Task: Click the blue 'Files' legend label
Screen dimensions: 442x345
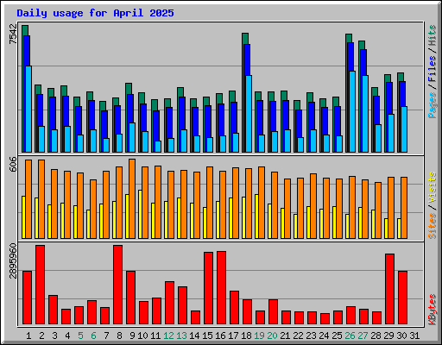Action: pyautogui.click(x=432, y=69)
